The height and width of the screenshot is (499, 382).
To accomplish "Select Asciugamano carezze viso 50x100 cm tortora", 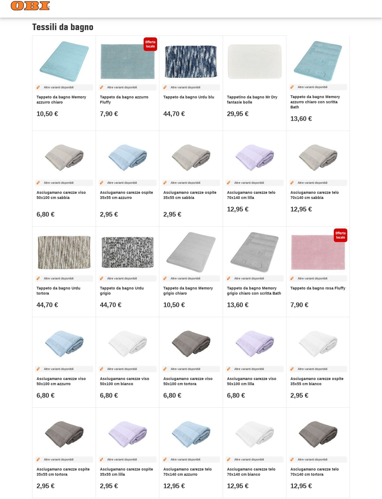I will point(188,381).
